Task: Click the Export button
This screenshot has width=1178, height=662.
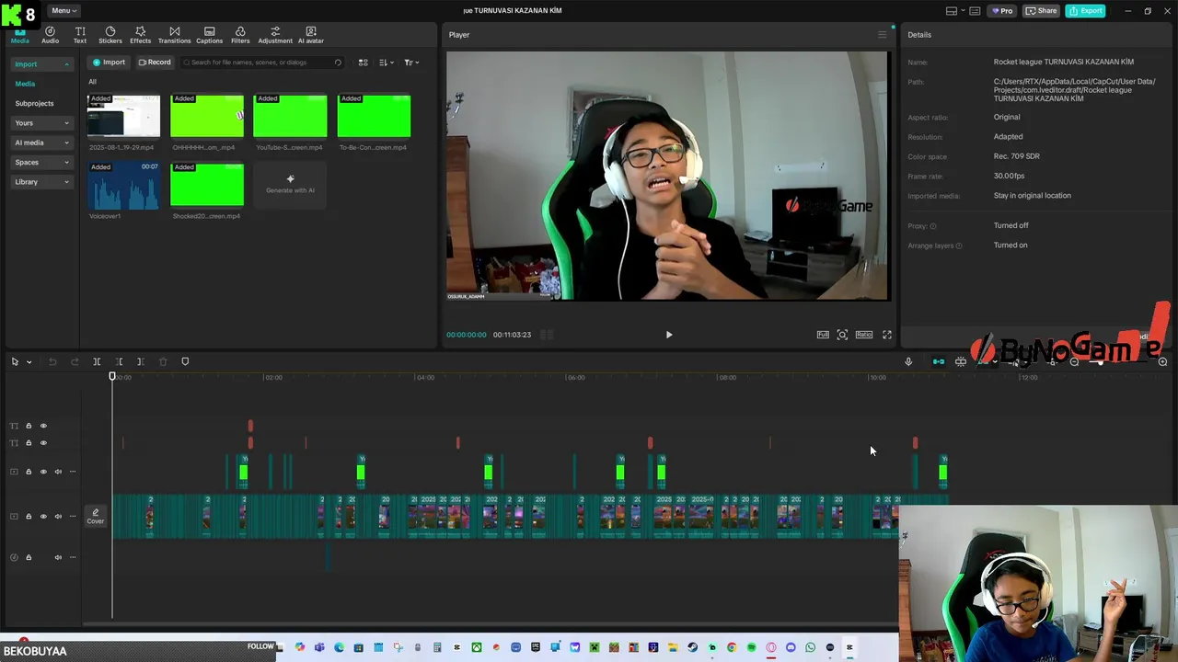Action: coord(1086,11)
